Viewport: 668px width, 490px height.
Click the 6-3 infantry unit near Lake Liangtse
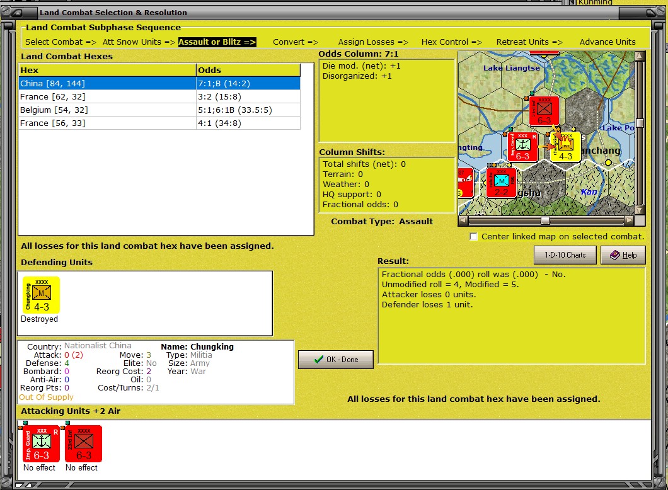coord(544,111)
